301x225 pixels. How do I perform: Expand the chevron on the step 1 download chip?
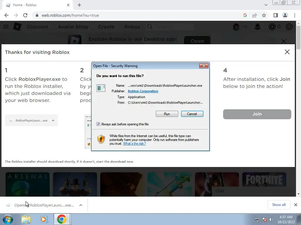[x=53, y=120]
